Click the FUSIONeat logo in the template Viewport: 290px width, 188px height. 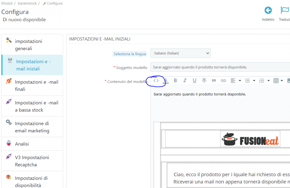click(250, 140)
